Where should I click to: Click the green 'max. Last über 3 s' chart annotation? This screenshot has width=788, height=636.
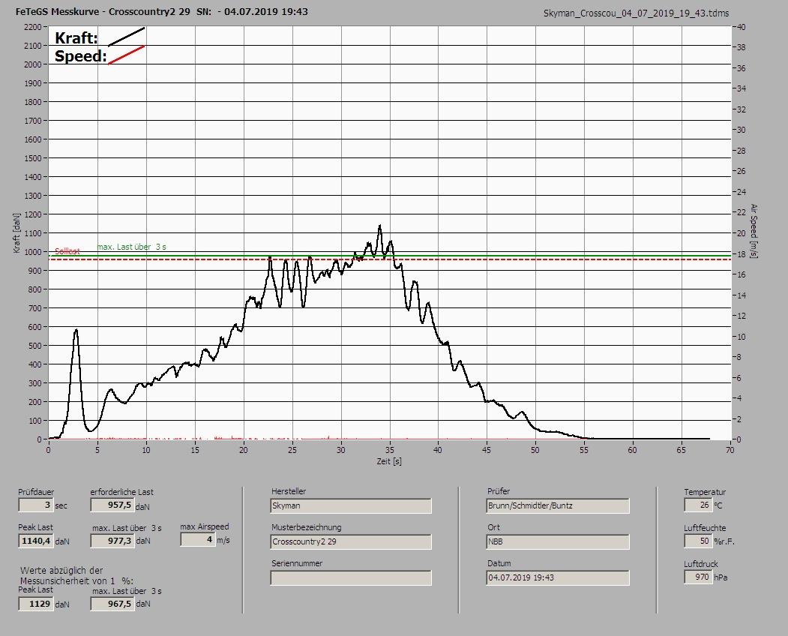click(x=132, y=247)
